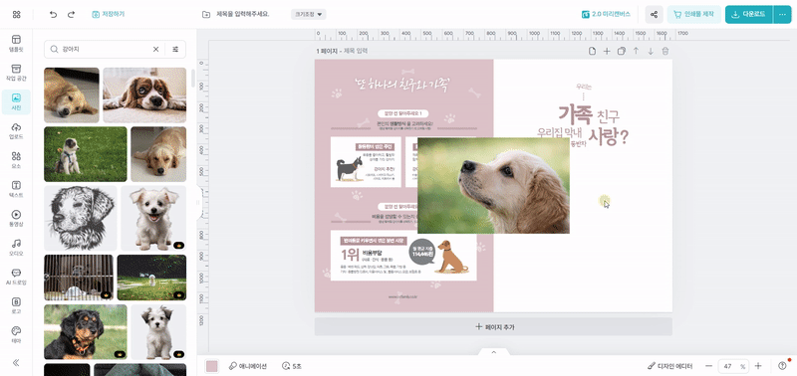Expand the bottom page panel chevron
Screen dimensions: 797x376
coord(493,352)
